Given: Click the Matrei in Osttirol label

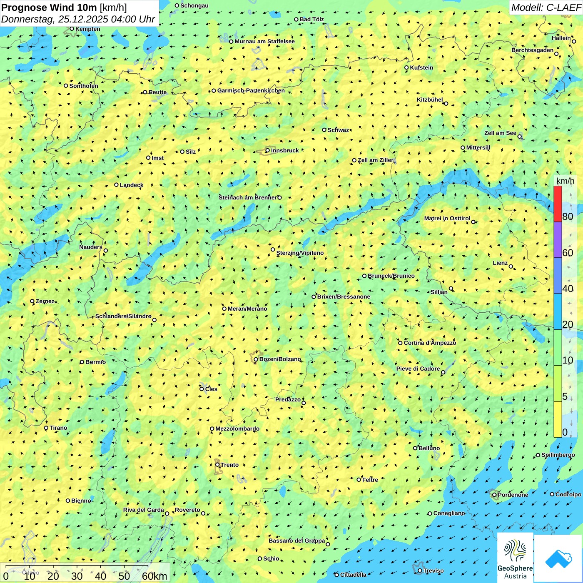Looking at the screenshot, I should [447, 218].
